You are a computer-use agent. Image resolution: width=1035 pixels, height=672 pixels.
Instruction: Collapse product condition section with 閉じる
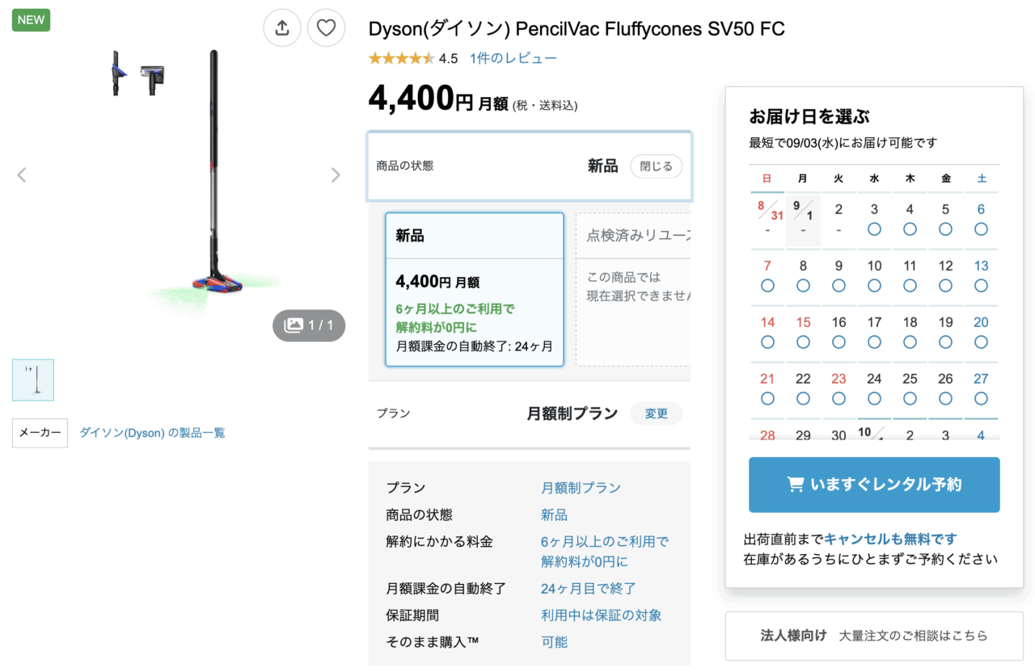(656, 166)
